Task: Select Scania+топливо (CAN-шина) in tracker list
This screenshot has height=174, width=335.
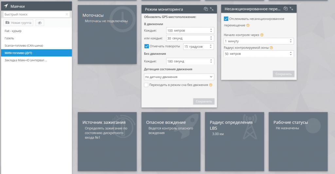Action: 24,45
